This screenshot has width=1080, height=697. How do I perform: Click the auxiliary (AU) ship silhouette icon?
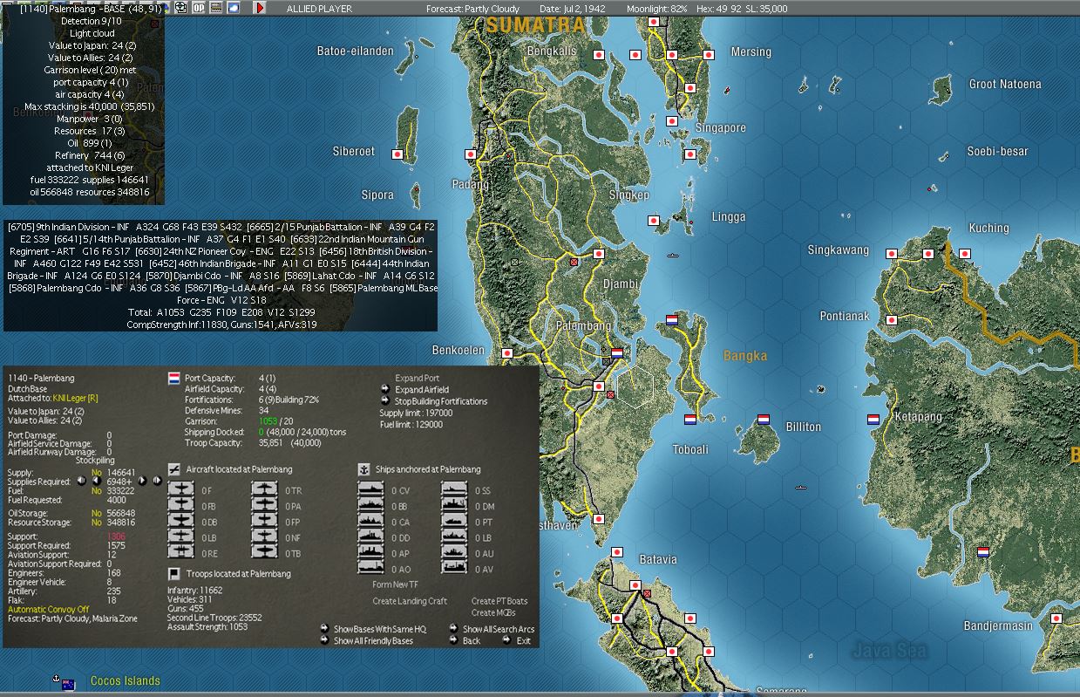[x=454, y=552]
